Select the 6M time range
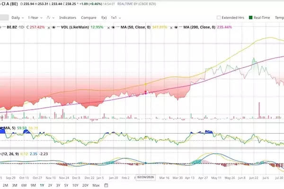 click(24, 185)
